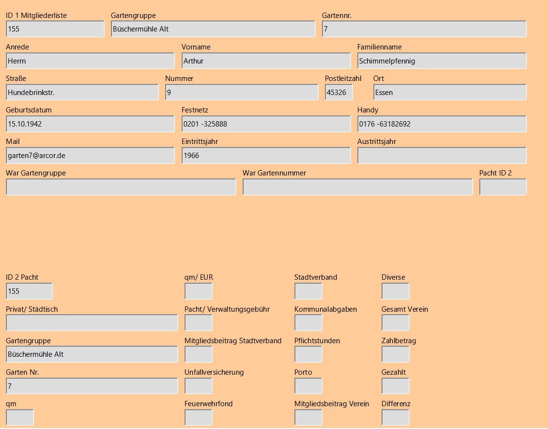The image size is (548, 429).
Task: Select the Privat/ Städtisch field
Action: tap(92, 322)
